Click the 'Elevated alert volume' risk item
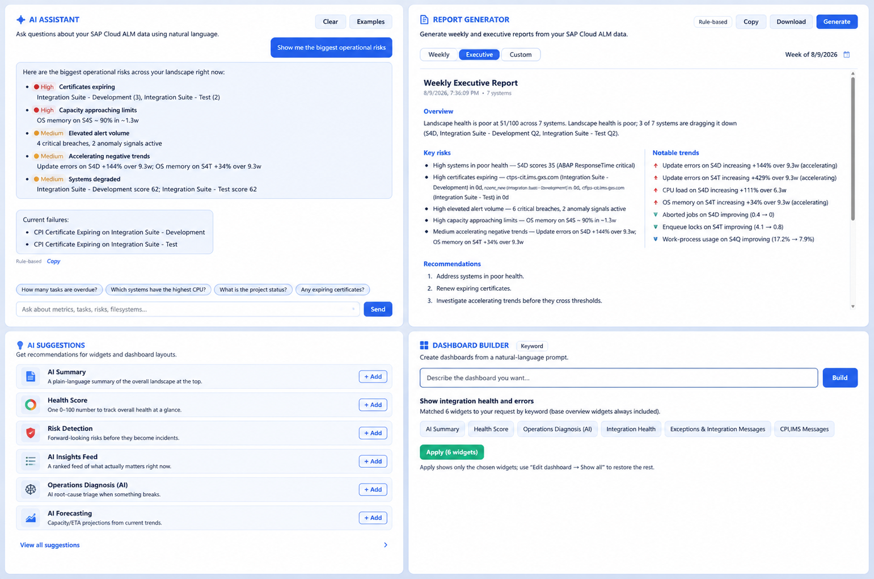This screenshot has width=874, height=579. coord(99,133)
